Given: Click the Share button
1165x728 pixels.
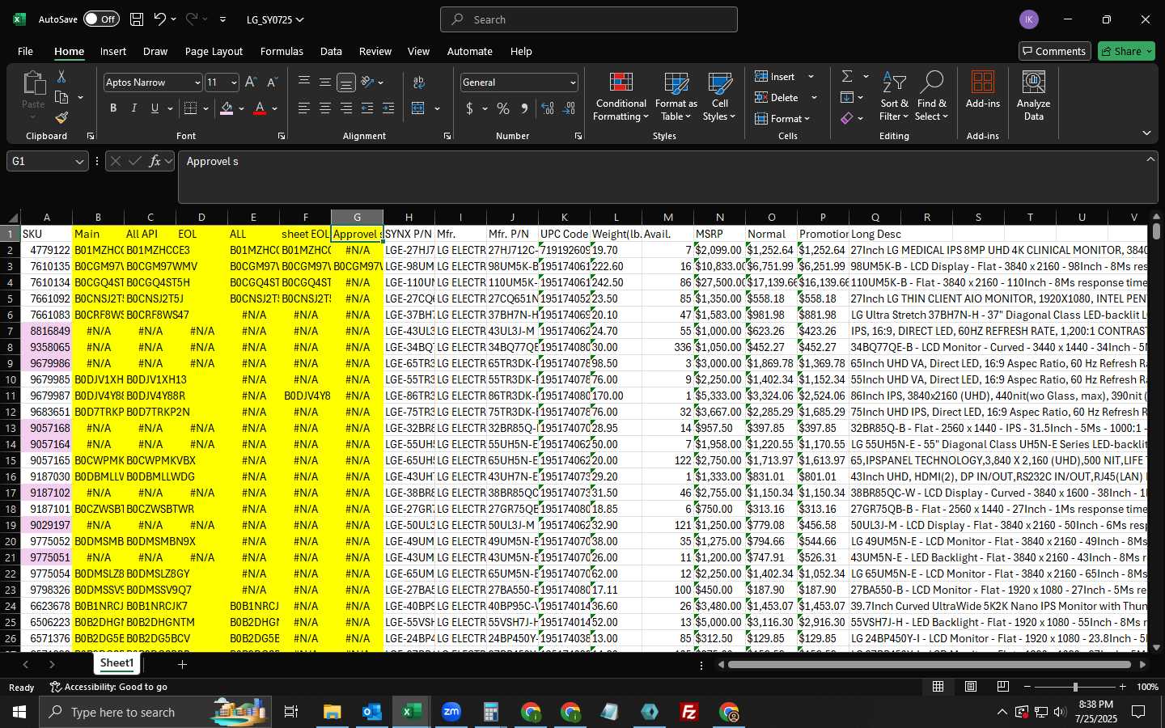Looking at the screenshot, I should tap(1126, 51).
